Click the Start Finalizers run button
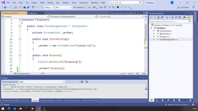The width and height of the screenshot is (198, 111). click(79, 7)
